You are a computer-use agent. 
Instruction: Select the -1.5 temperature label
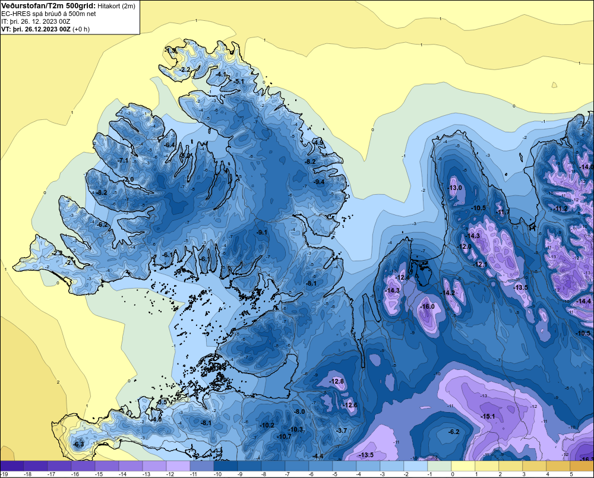coord(171,50)
